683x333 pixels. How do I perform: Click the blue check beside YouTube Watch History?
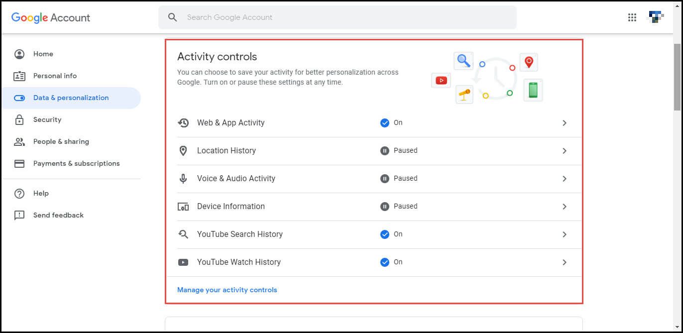click(x=384, y=262)
